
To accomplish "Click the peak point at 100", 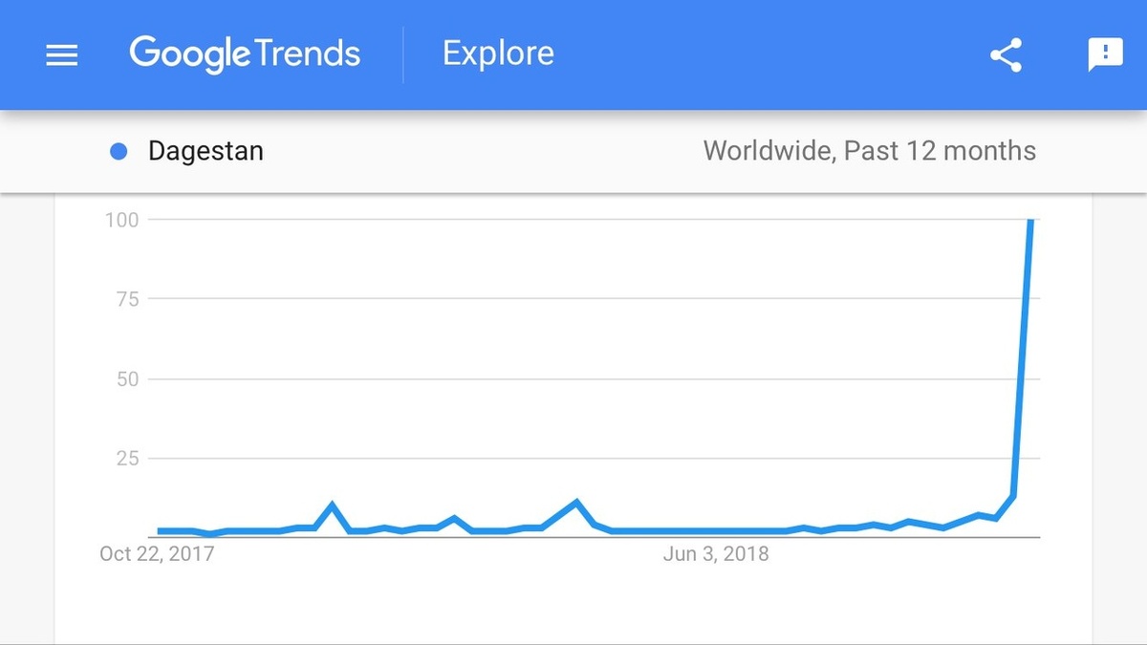I will click(x=1030, y=221).
